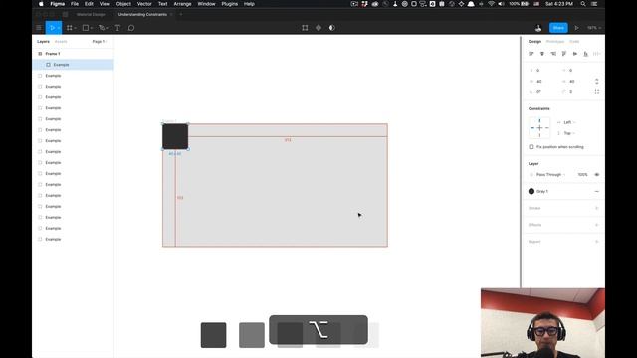Switch to the Prototype tab
The width and height of the screenshot is (637, 358).
(555, 42)
